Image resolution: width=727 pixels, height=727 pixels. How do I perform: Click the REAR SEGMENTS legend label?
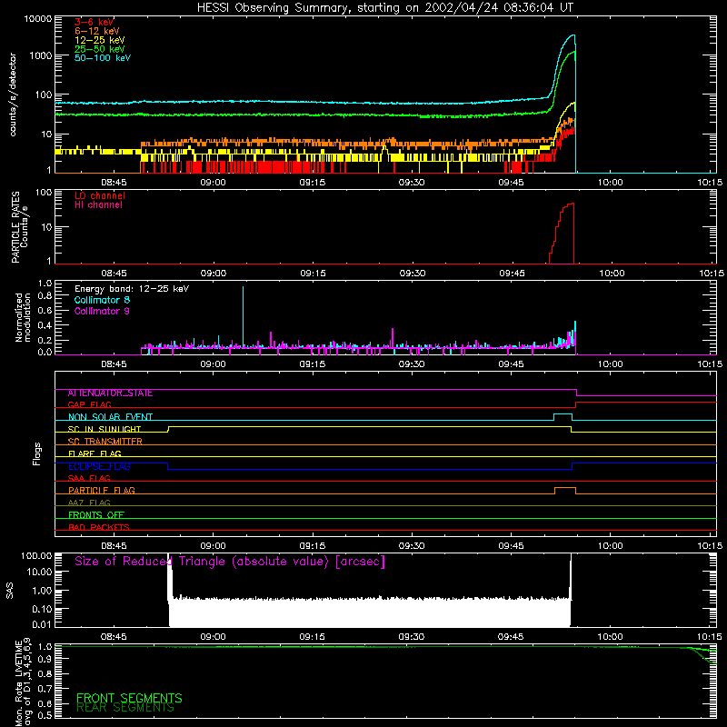pyautogui.click(x=125, y=708)
